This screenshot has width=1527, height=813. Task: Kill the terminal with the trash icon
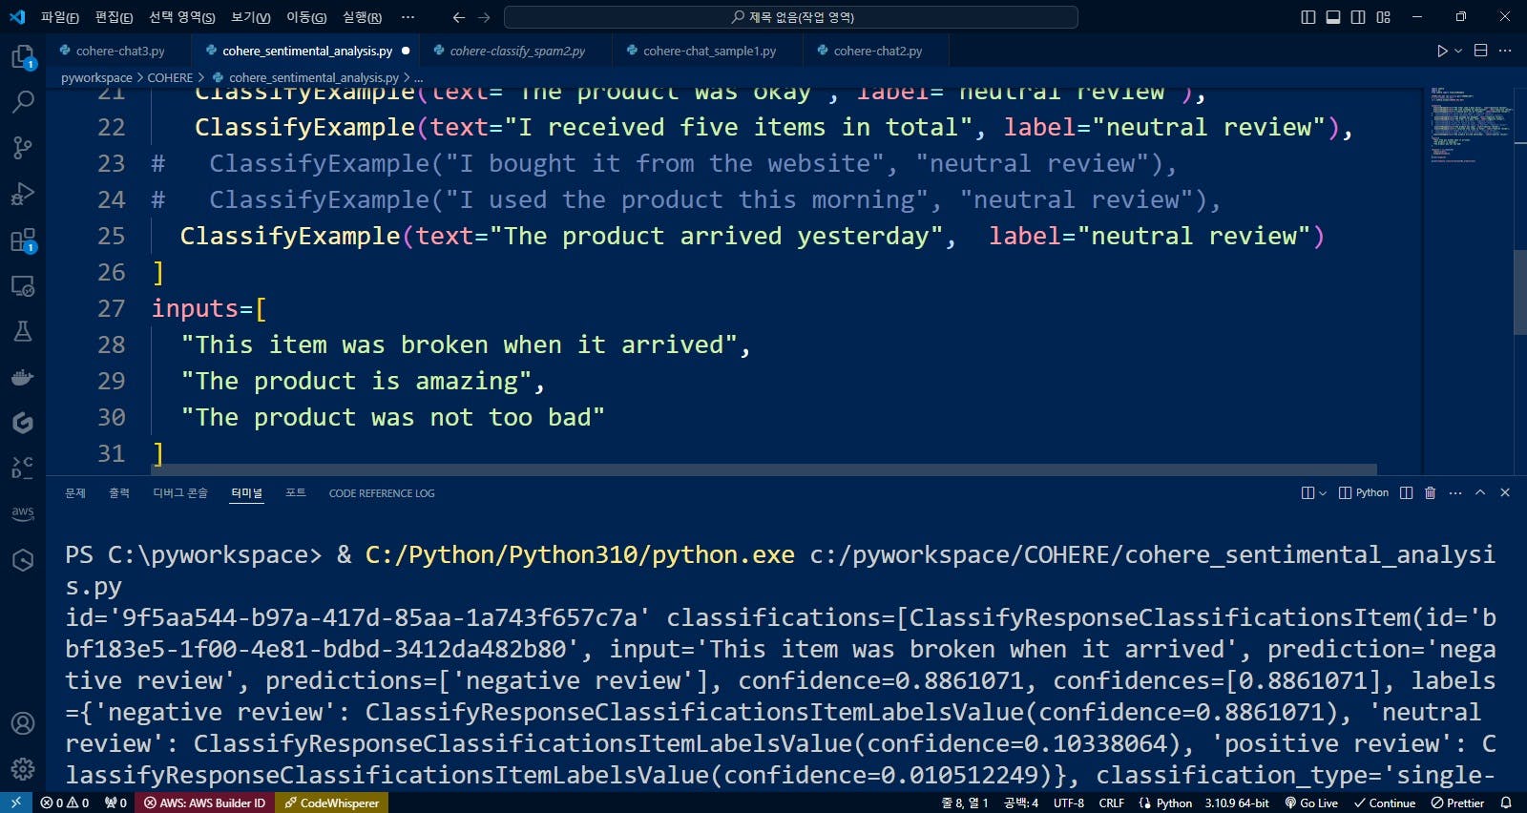[x=1430, y=492]
